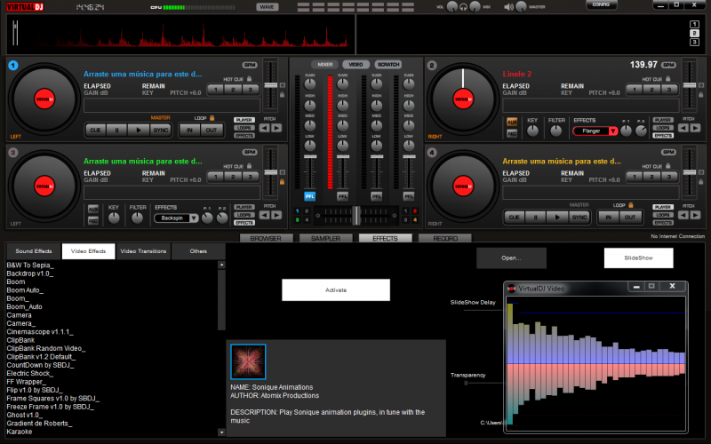Image resolution: width=711 pixels, height=444 pixels.
Task: Click pitch bend left arrow on deck 1
Action: (264, 128)
